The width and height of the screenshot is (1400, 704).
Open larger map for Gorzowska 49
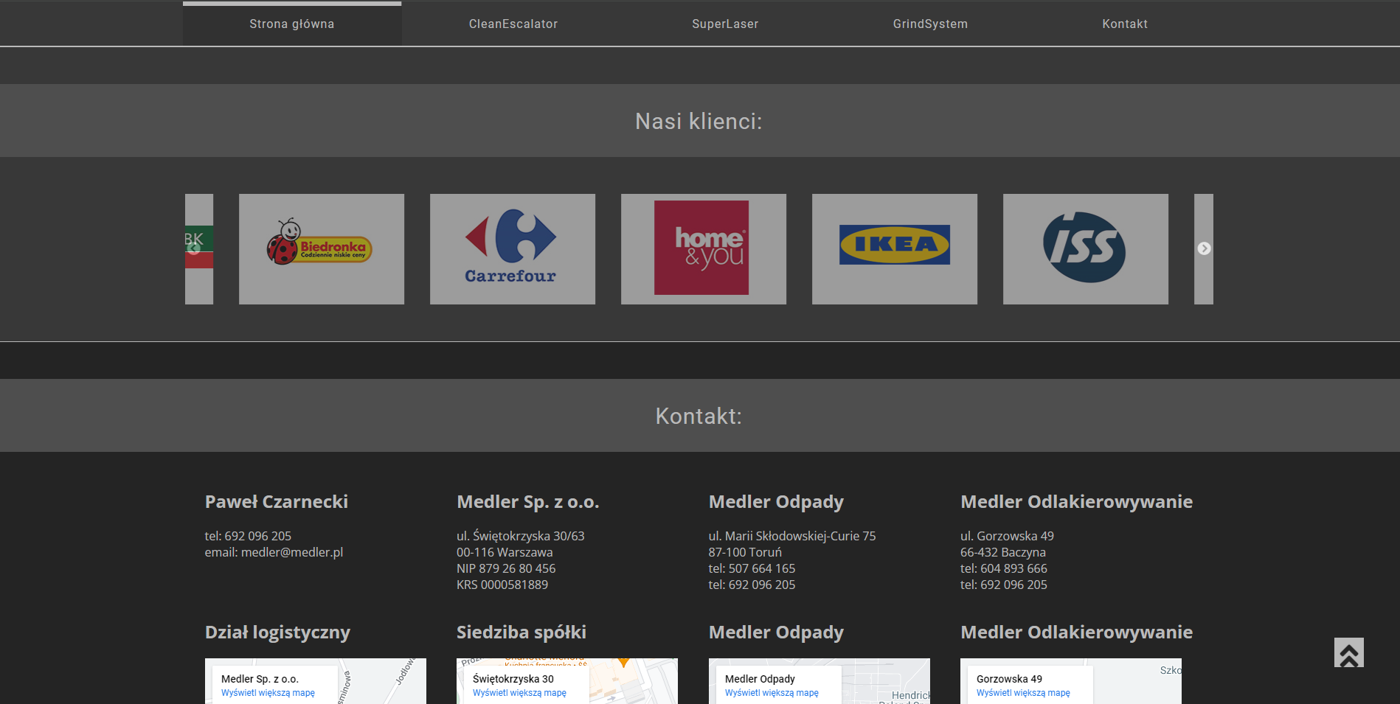(1023, 693)
